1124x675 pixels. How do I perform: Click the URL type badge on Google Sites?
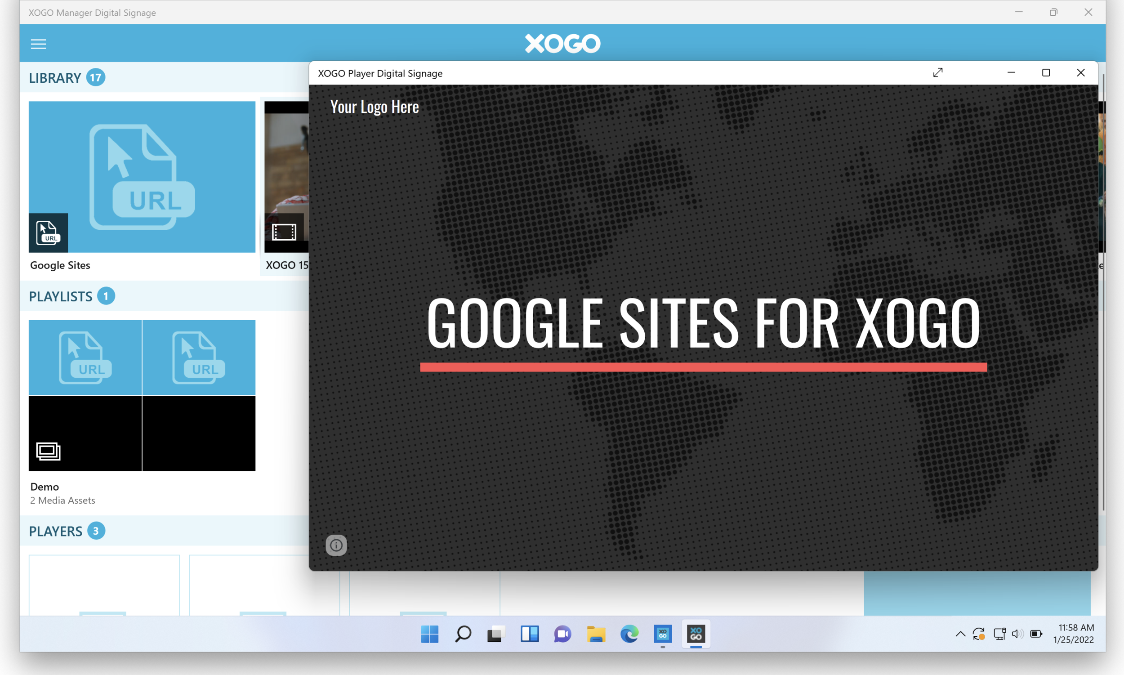tap(48, 233)
